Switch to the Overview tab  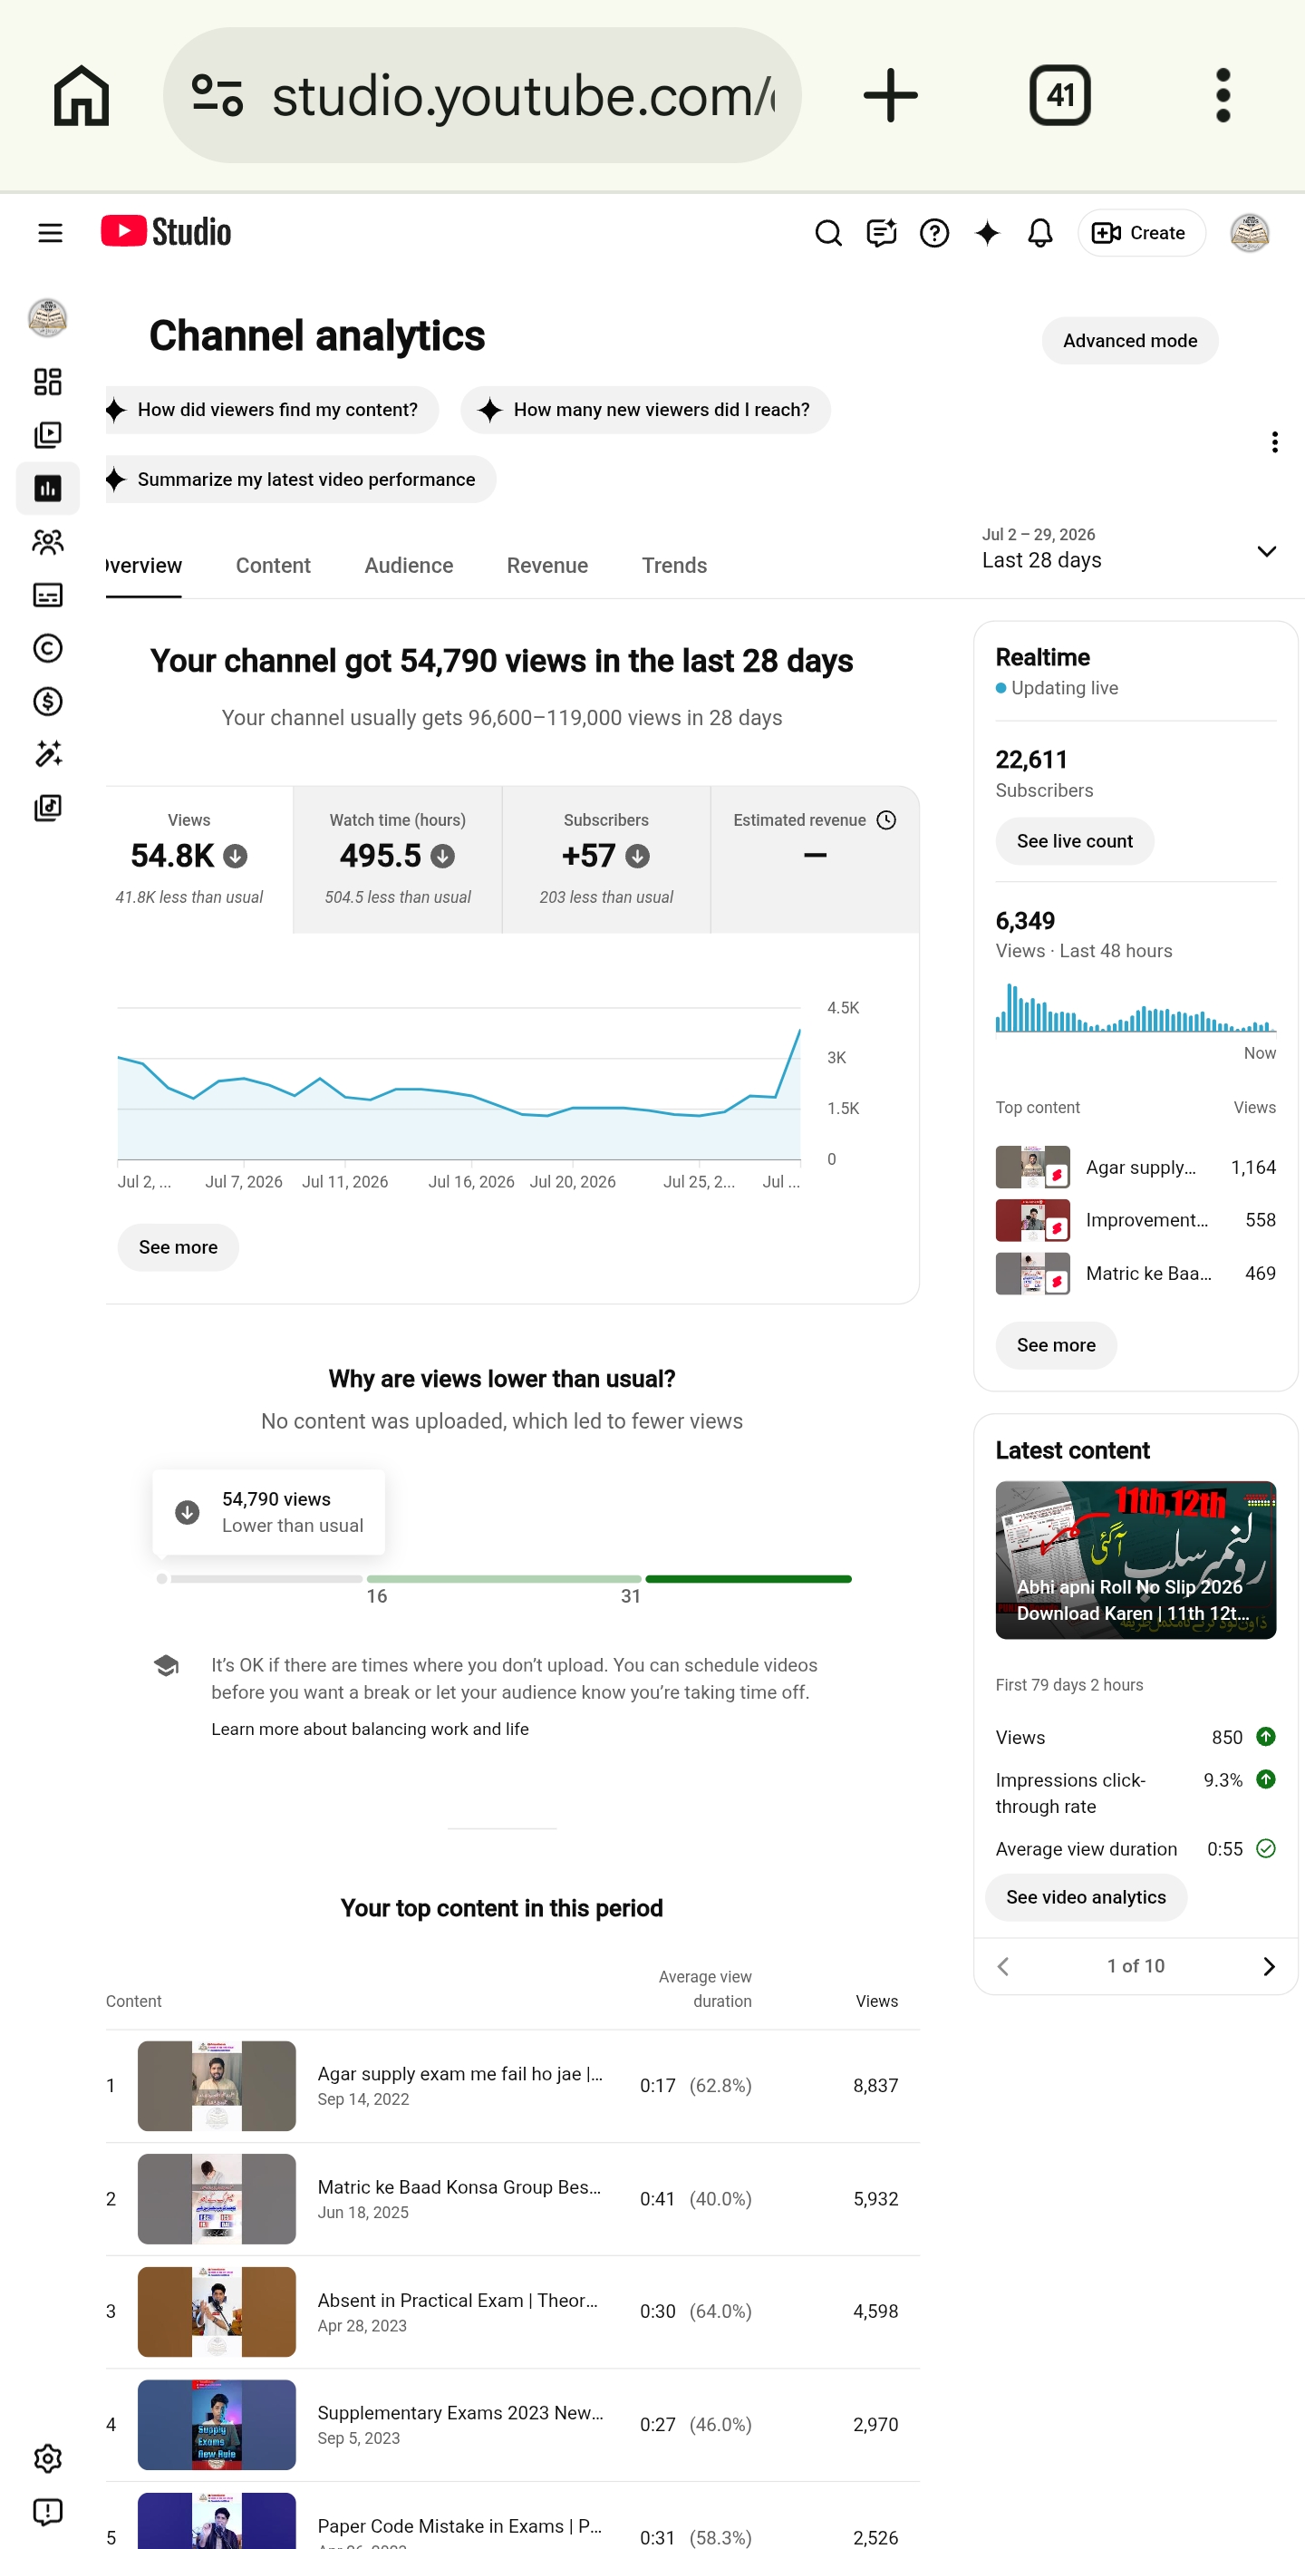click(x=143, y=566)
